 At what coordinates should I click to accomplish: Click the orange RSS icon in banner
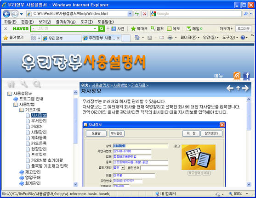(237, 76)
